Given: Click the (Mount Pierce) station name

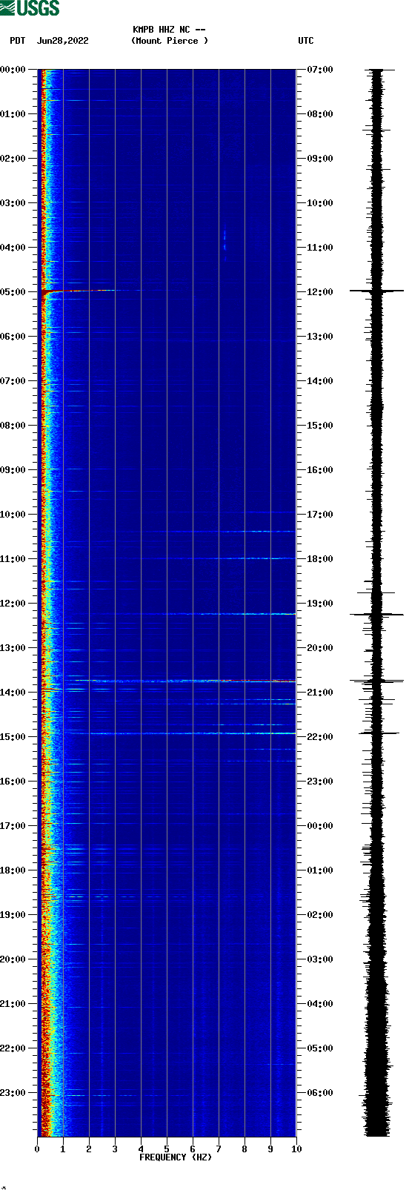Looking at the screenshot, I should (170, 41).
